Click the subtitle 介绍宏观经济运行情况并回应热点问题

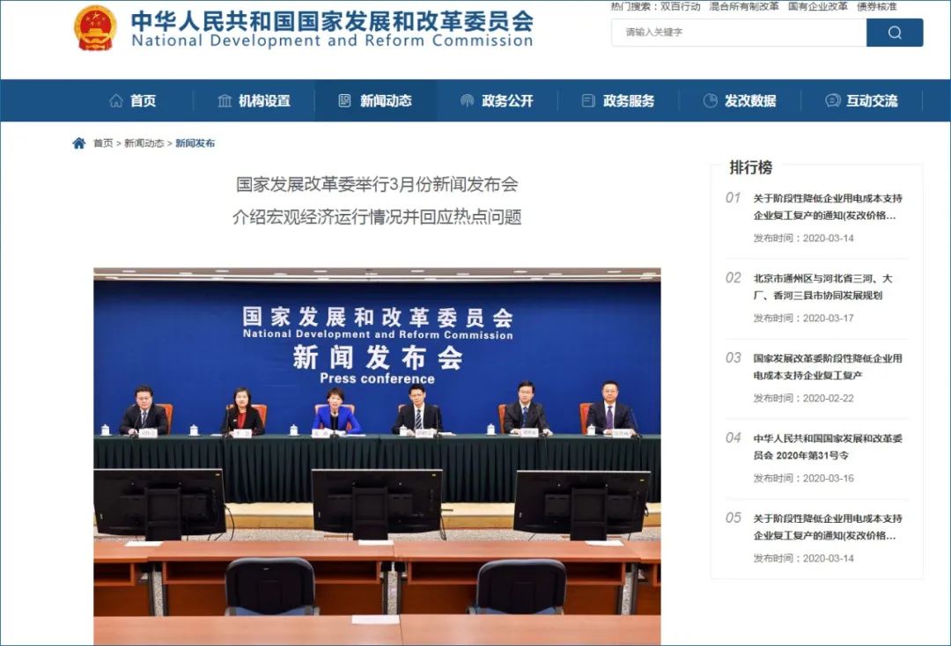point(377,217)
